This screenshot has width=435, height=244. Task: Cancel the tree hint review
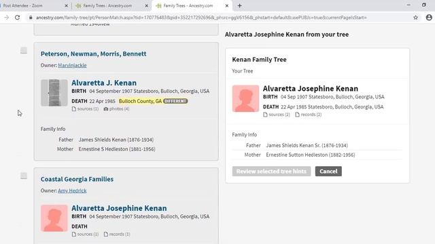click(x=328, y=171)
